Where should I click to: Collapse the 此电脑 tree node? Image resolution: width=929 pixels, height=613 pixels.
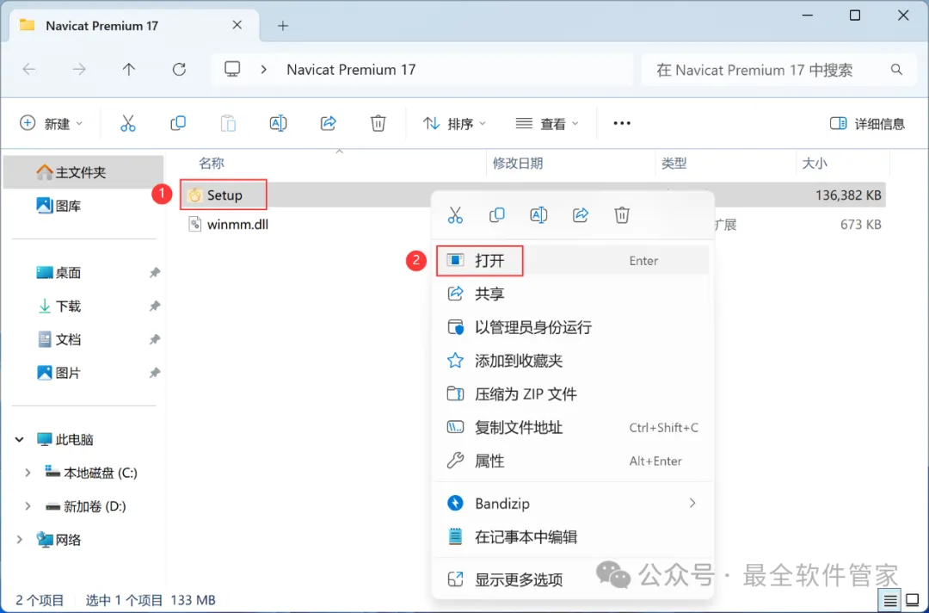[x=20, y=439]
